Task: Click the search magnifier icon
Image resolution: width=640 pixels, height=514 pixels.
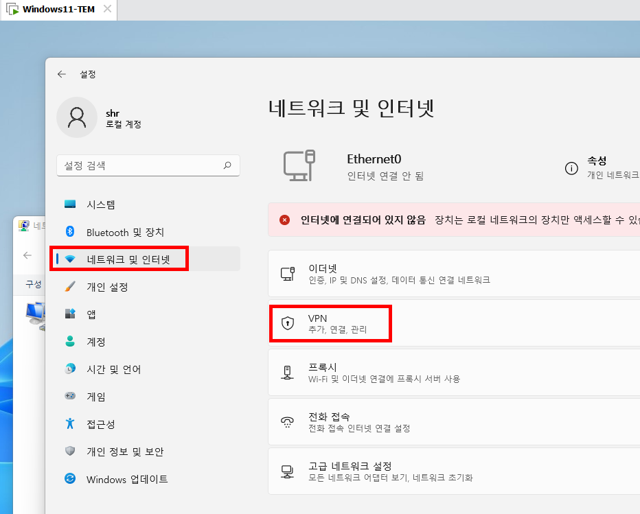Action: pyautogui.click(x=227, y=165)
